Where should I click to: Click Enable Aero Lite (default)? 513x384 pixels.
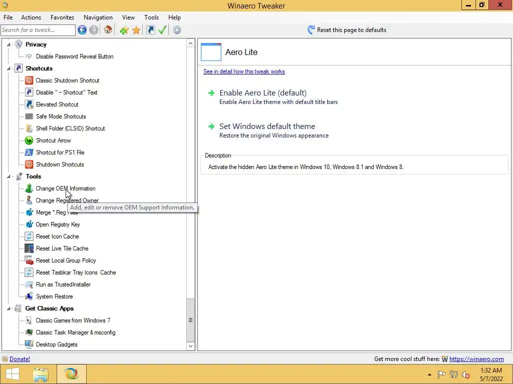click(263, 92)
